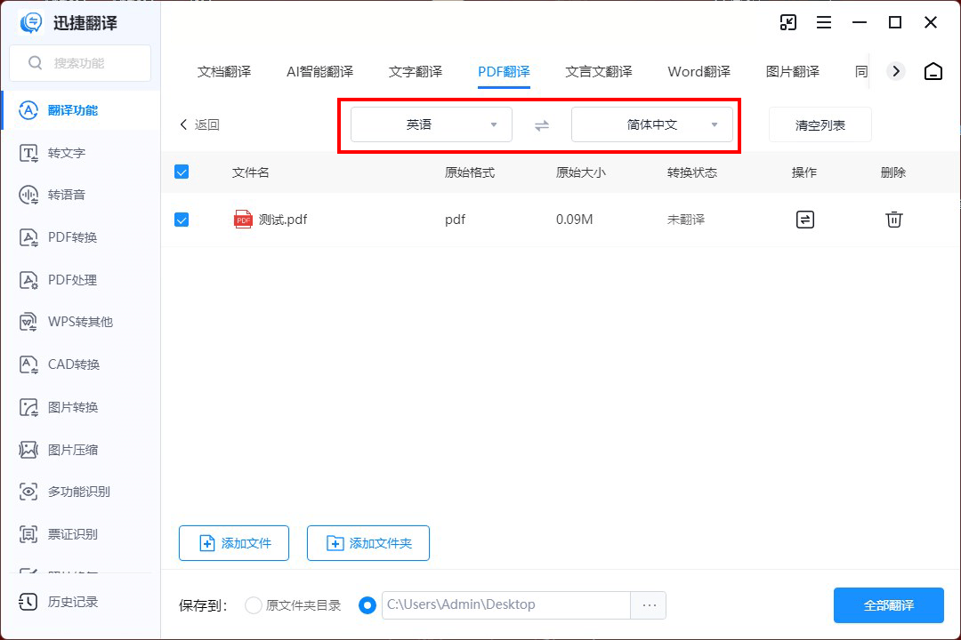Switch to the Word翻译 tab
Viewport: 961px width, 640px height.
[x=699, y=72]
